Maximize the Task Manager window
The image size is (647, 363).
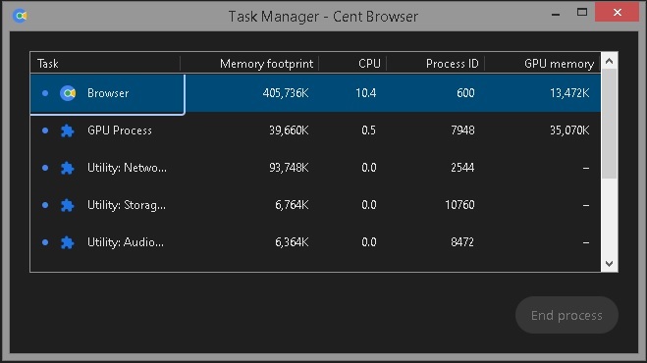582,13
